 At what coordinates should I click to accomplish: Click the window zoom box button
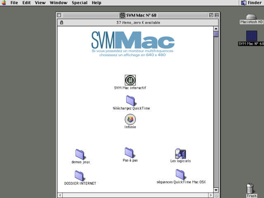(211, 15)
